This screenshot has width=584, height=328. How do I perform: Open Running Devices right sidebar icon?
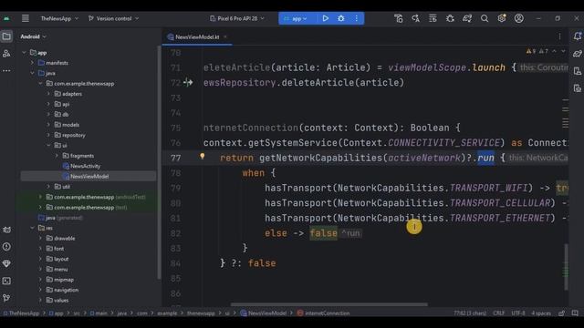point(578,71)
